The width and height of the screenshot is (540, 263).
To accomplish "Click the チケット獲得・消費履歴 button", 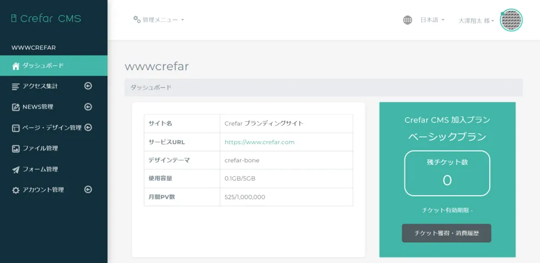I will click(447, 233).
